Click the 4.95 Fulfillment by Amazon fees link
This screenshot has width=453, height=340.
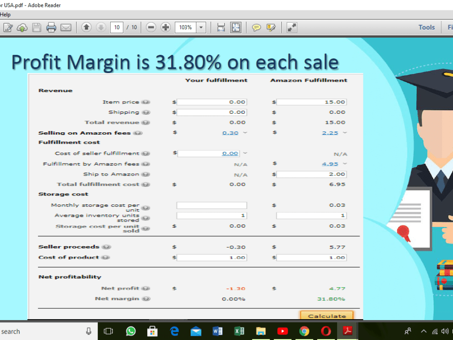click(330, 164)
